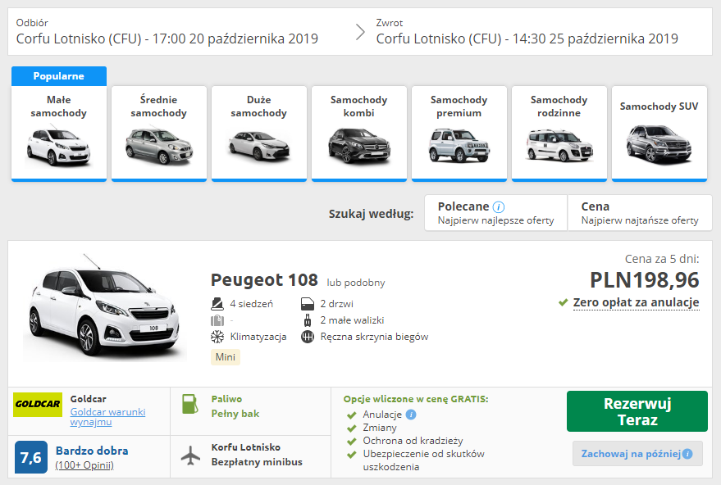The height and width of the screenshot is (485, 721).
Task: Select the Duże samochody category card
Action: click(x=259, y=134)
